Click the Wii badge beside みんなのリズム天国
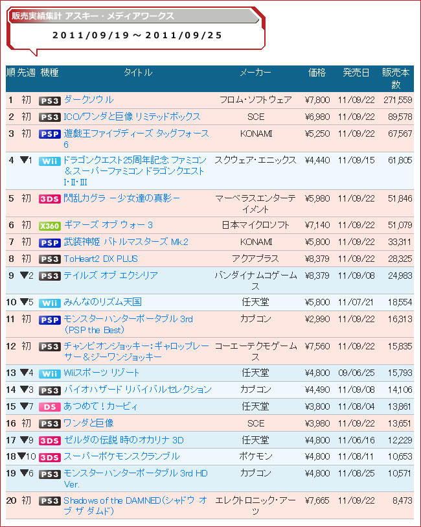 [50, 303]
